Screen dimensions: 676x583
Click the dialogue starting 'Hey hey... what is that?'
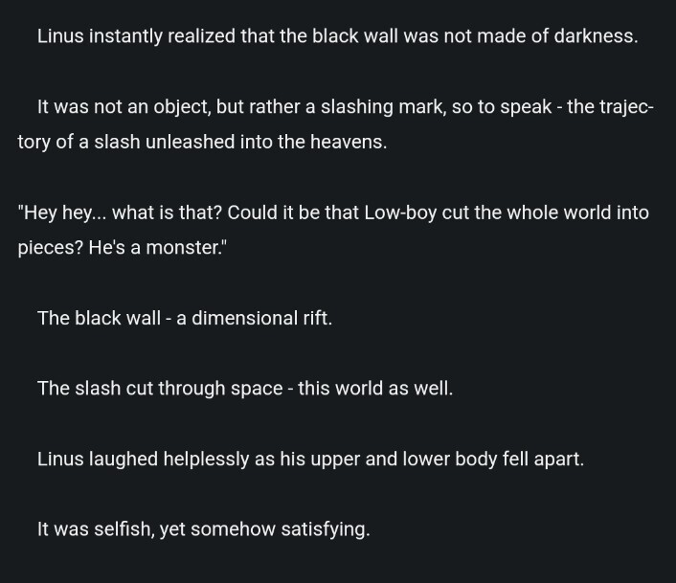click(x=333, y=230)
